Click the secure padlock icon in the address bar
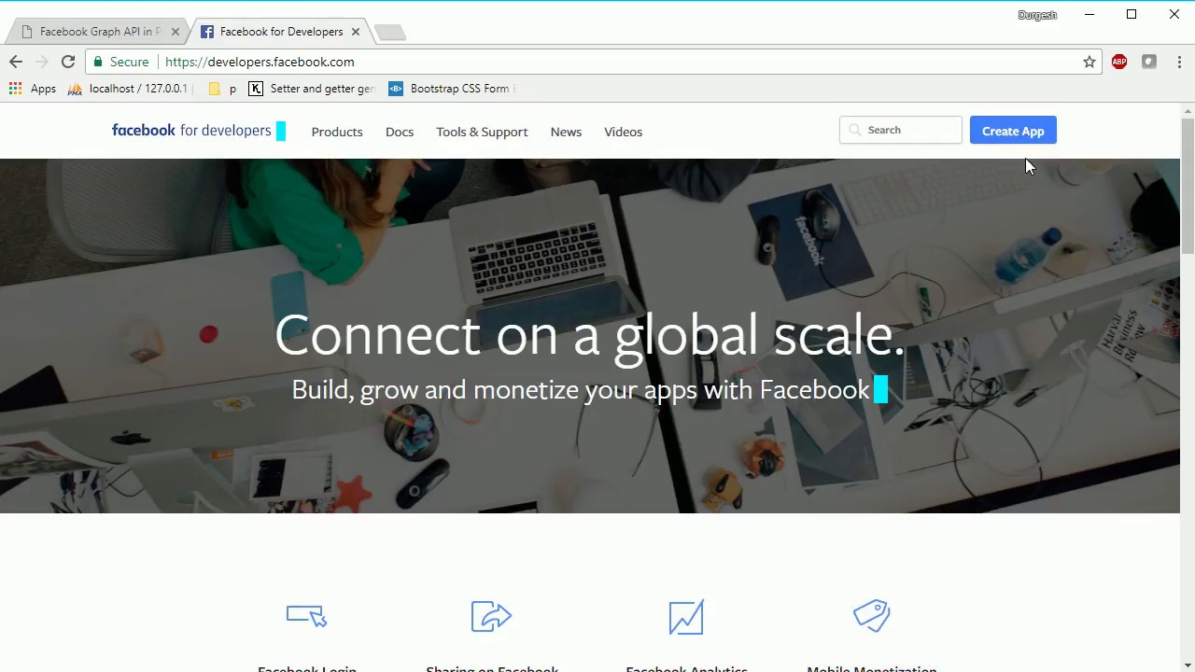 pyautogui.click(x=98, y=62)
